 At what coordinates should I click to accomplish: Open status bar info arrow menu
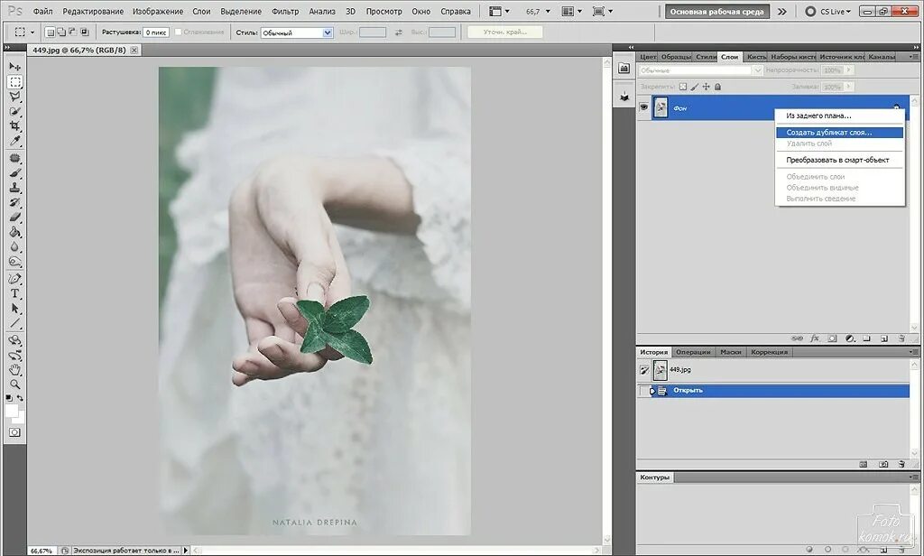pos(186,550)
